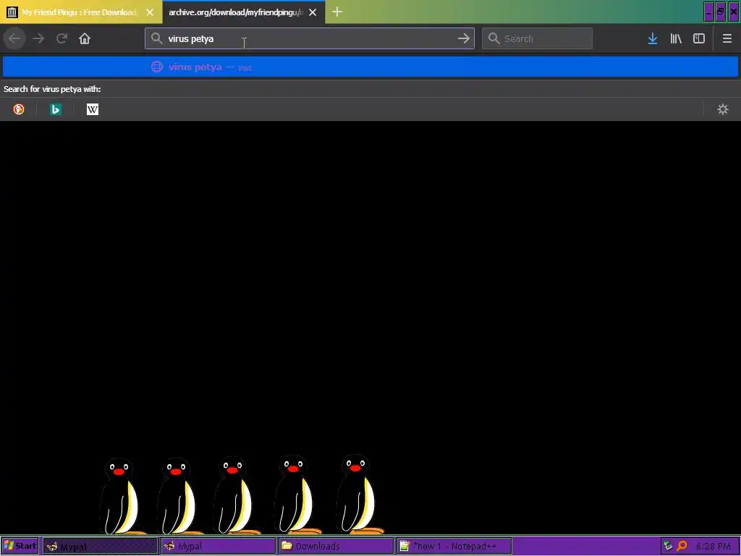Click the magnifier icon in address bar
741x556 pixels.
pos(157,38)
